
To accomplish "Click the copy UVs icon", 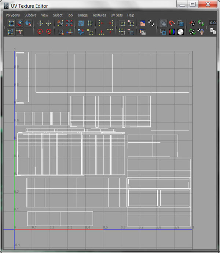I will (x=213, y=32).
